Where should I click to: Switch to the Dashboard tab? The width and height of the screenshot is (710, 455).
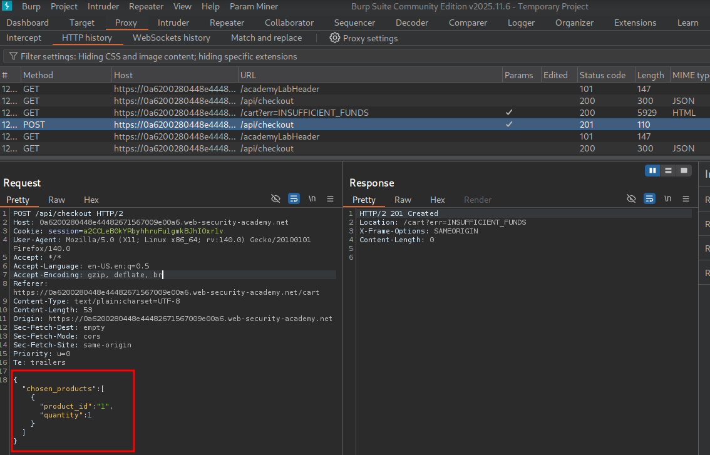click(27, 23)
